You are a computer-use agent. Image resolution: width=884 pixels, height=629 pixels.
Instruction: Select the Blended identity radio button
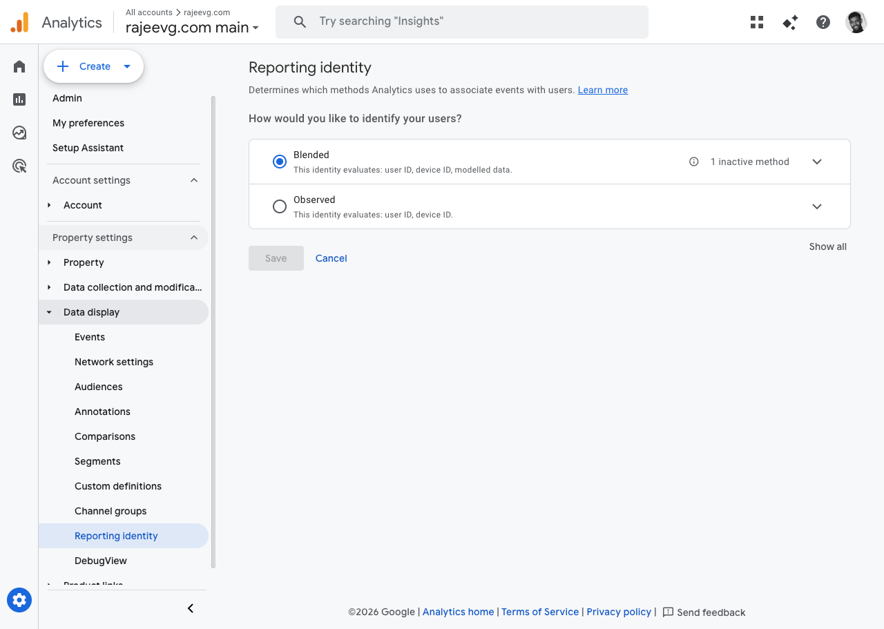tap(279, 161)
